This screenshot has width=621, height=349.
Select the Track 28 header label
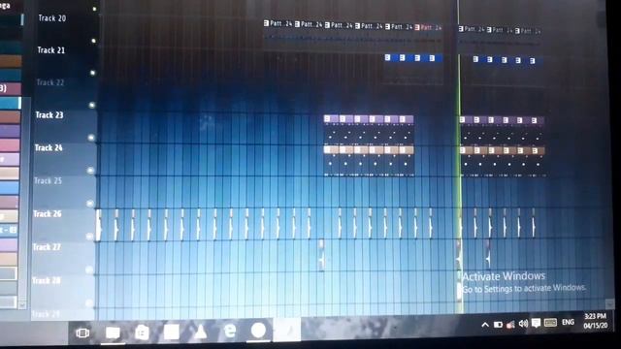(x=46, y=280)
